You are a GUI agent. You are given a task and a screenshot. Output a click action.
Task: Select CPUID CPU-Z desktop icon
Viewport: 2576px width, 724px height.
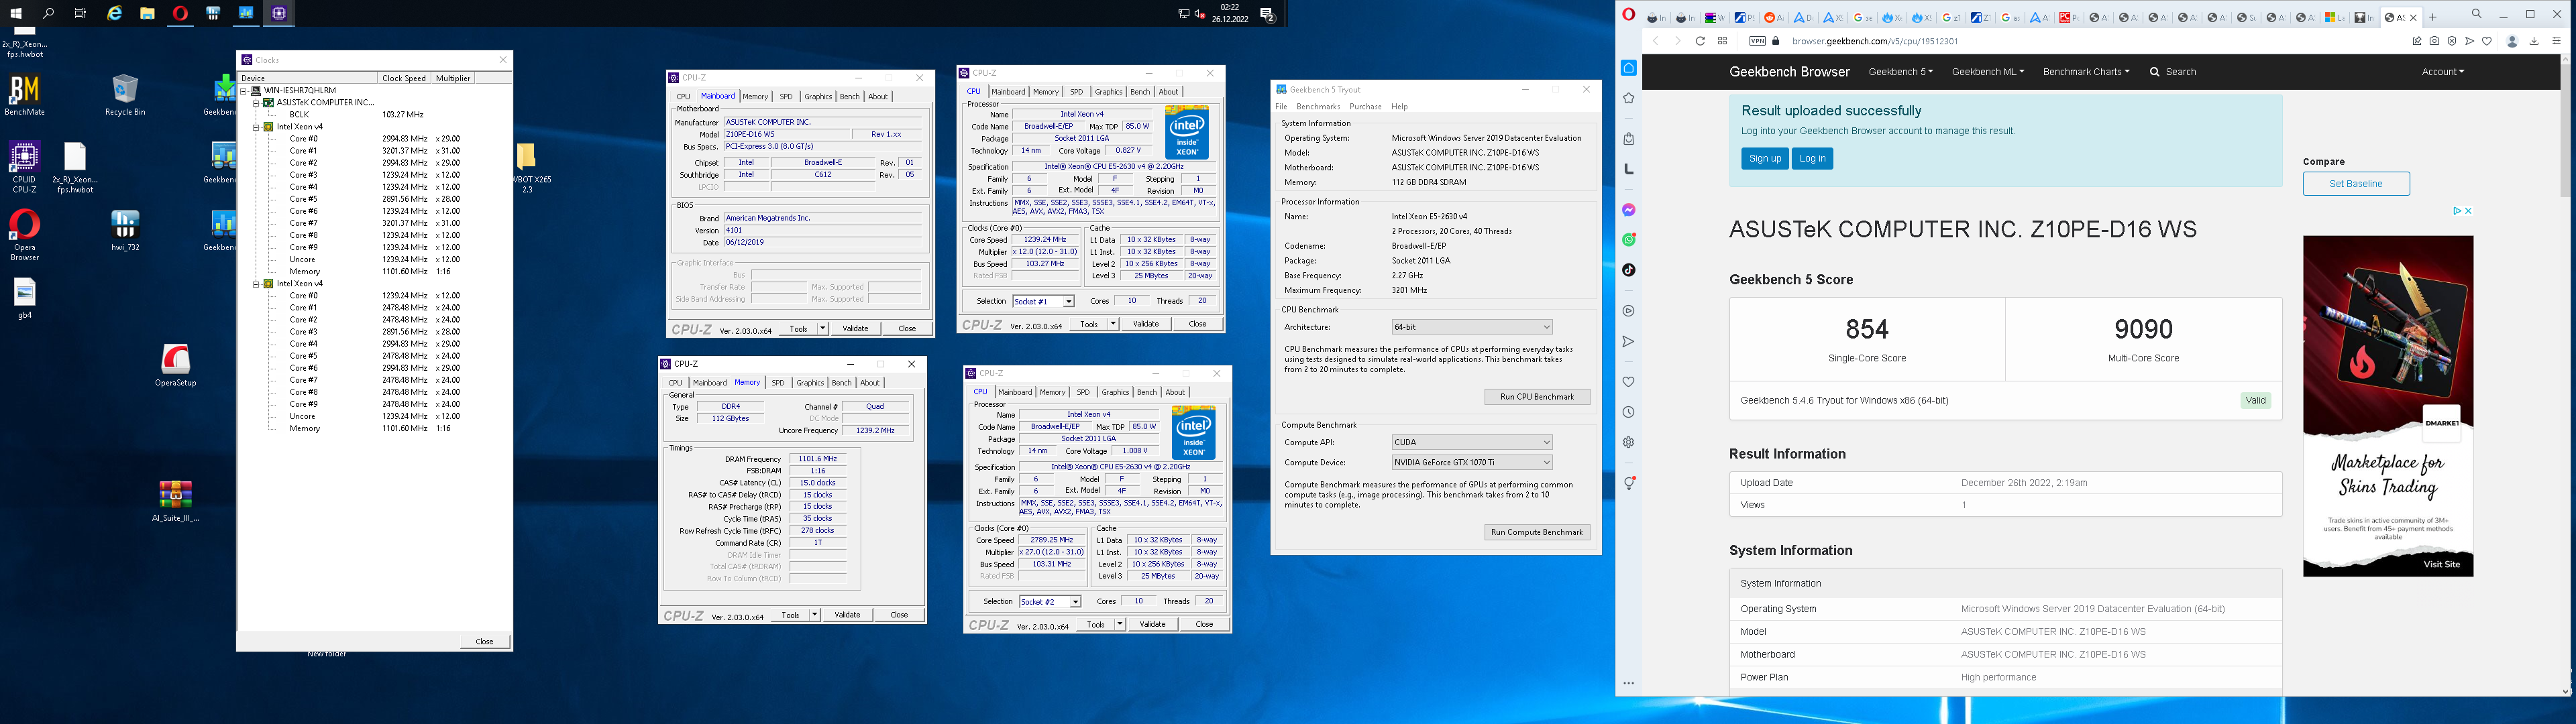(x=24, y=168)
